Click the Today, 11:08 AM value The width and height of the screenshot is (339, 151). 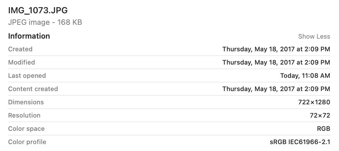[x=305, y=75]
